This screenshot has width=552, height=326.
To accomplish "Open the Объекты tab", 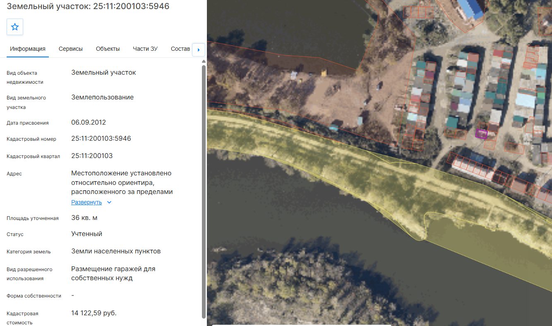I will click(x=108, y=49).
